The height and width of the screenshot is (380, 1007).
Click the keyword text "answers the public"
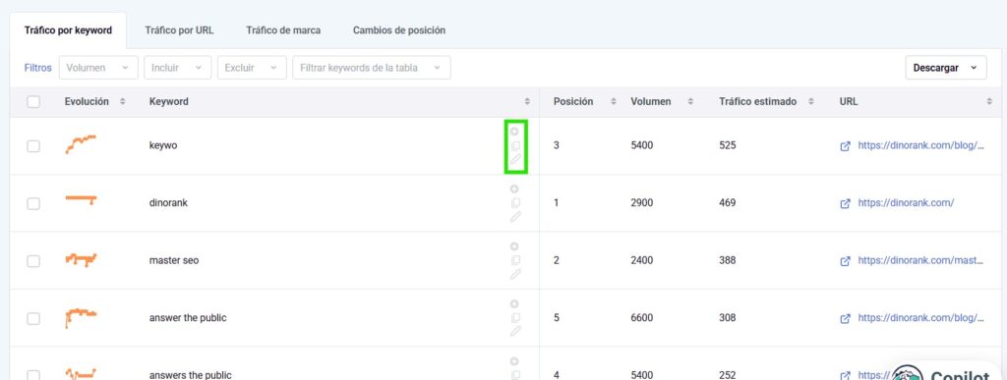[190, 375]
